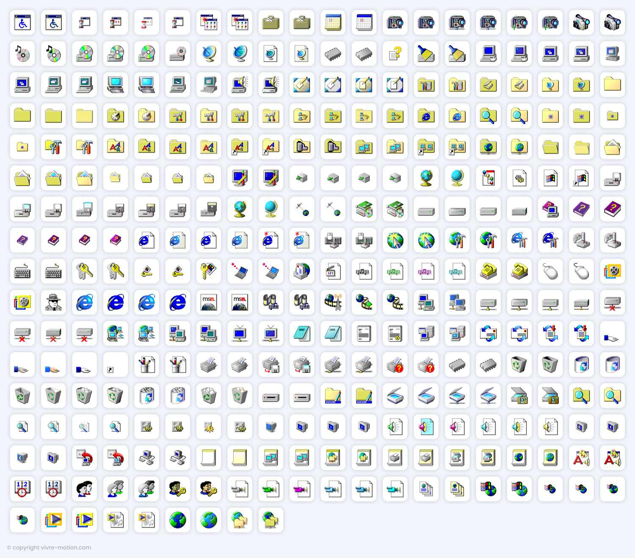
Task: Click the computer mouse icon
Action: [550, 271]
